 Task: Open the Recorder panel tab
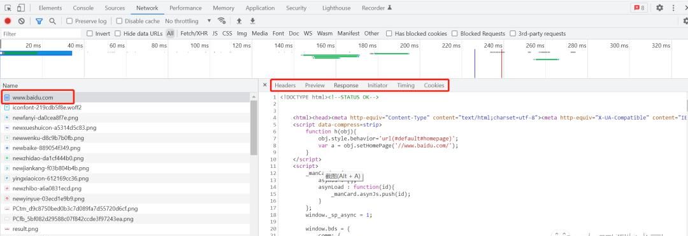coord(376,8)
